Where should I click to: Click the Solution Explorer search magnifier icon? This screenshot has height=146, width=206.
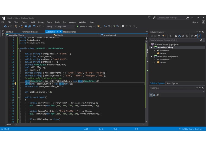click(x=201, y=40)
